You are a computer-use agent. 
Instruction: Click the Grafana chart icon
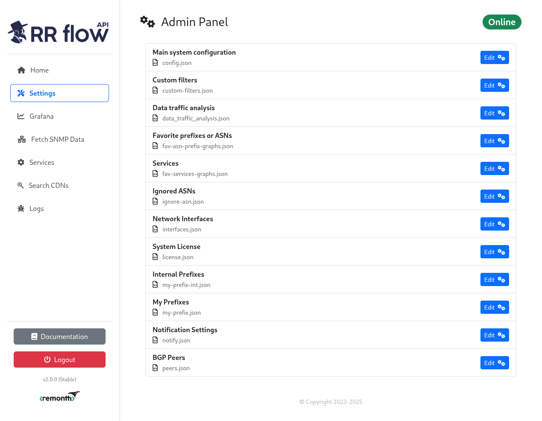click(x=21, y=116)
